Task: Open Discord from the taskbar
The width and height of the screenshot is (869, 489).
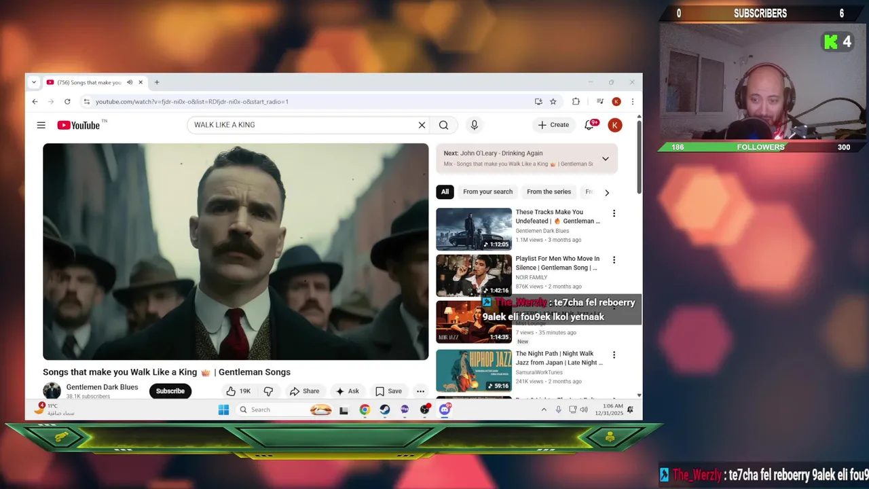Action: click(x=445, y=410)
